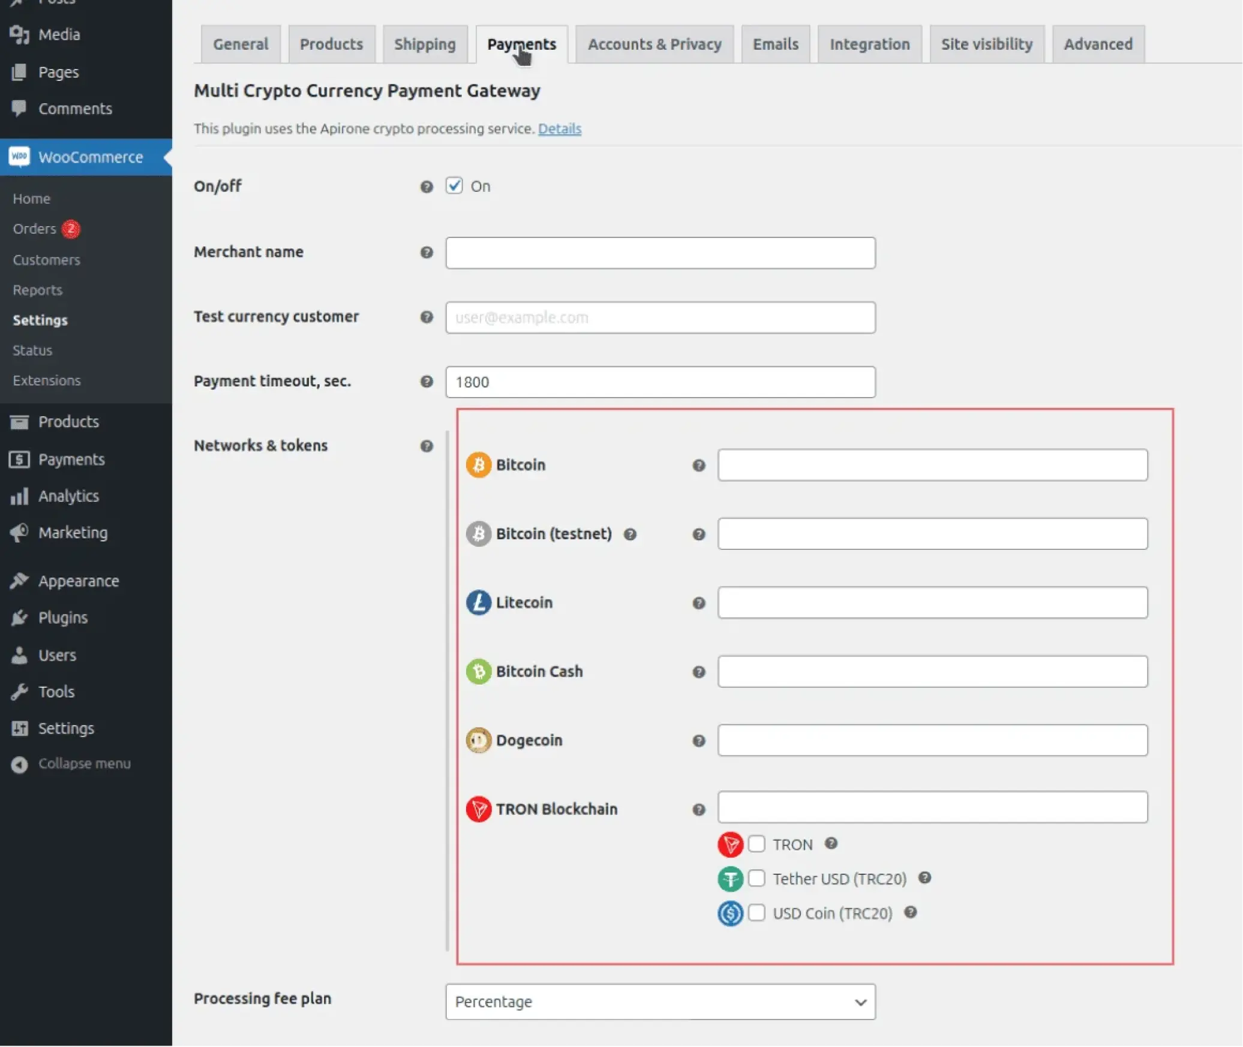Click the Appearance paintbrush icon
Screen dimensions: 1243x1047
pos(19,581)
